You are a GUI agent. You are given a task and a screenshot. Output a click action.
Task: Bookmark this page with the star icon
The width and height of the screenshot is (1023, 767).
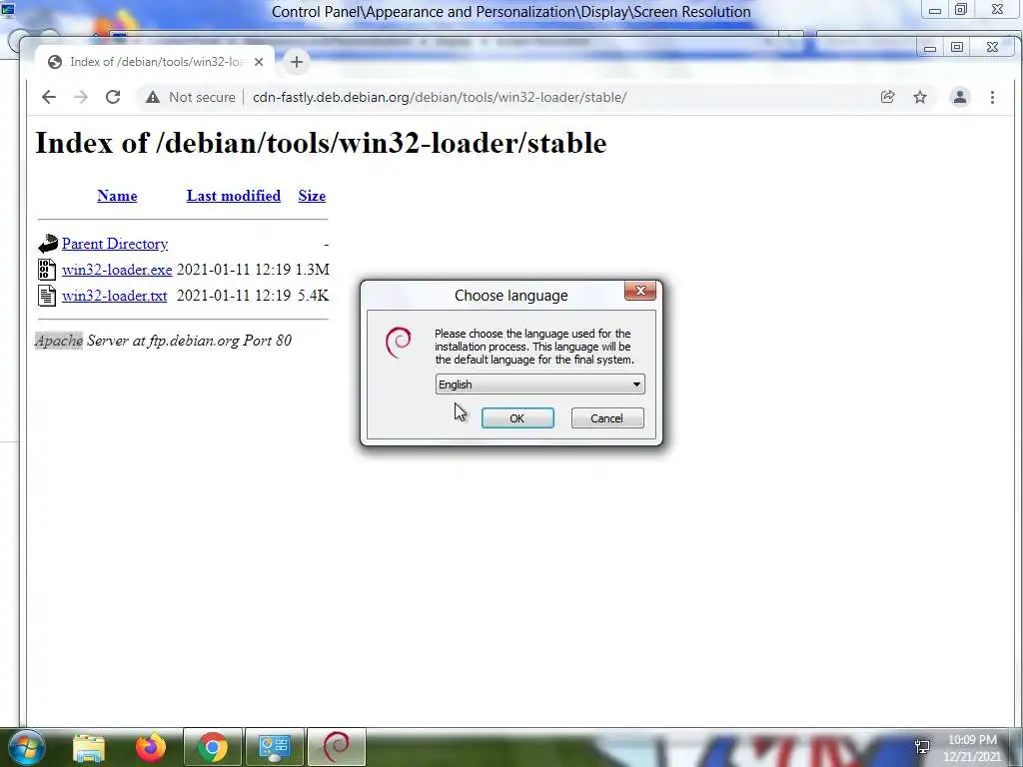coord(920,97)
